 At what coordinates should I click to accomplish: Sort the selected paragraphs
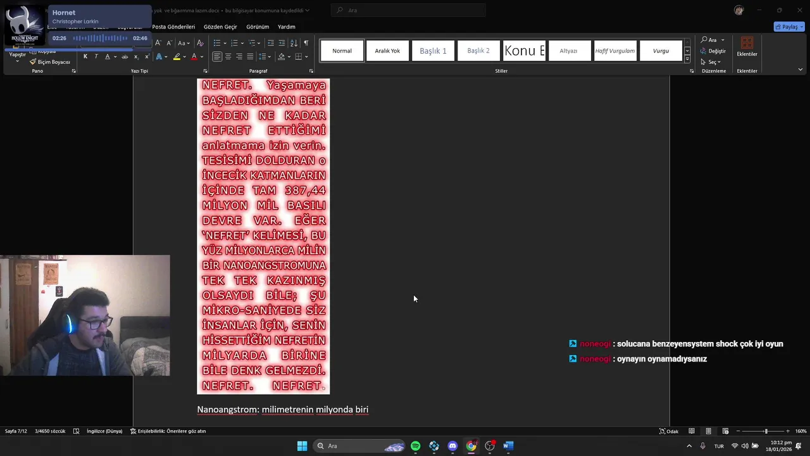[x=294, y=42]
